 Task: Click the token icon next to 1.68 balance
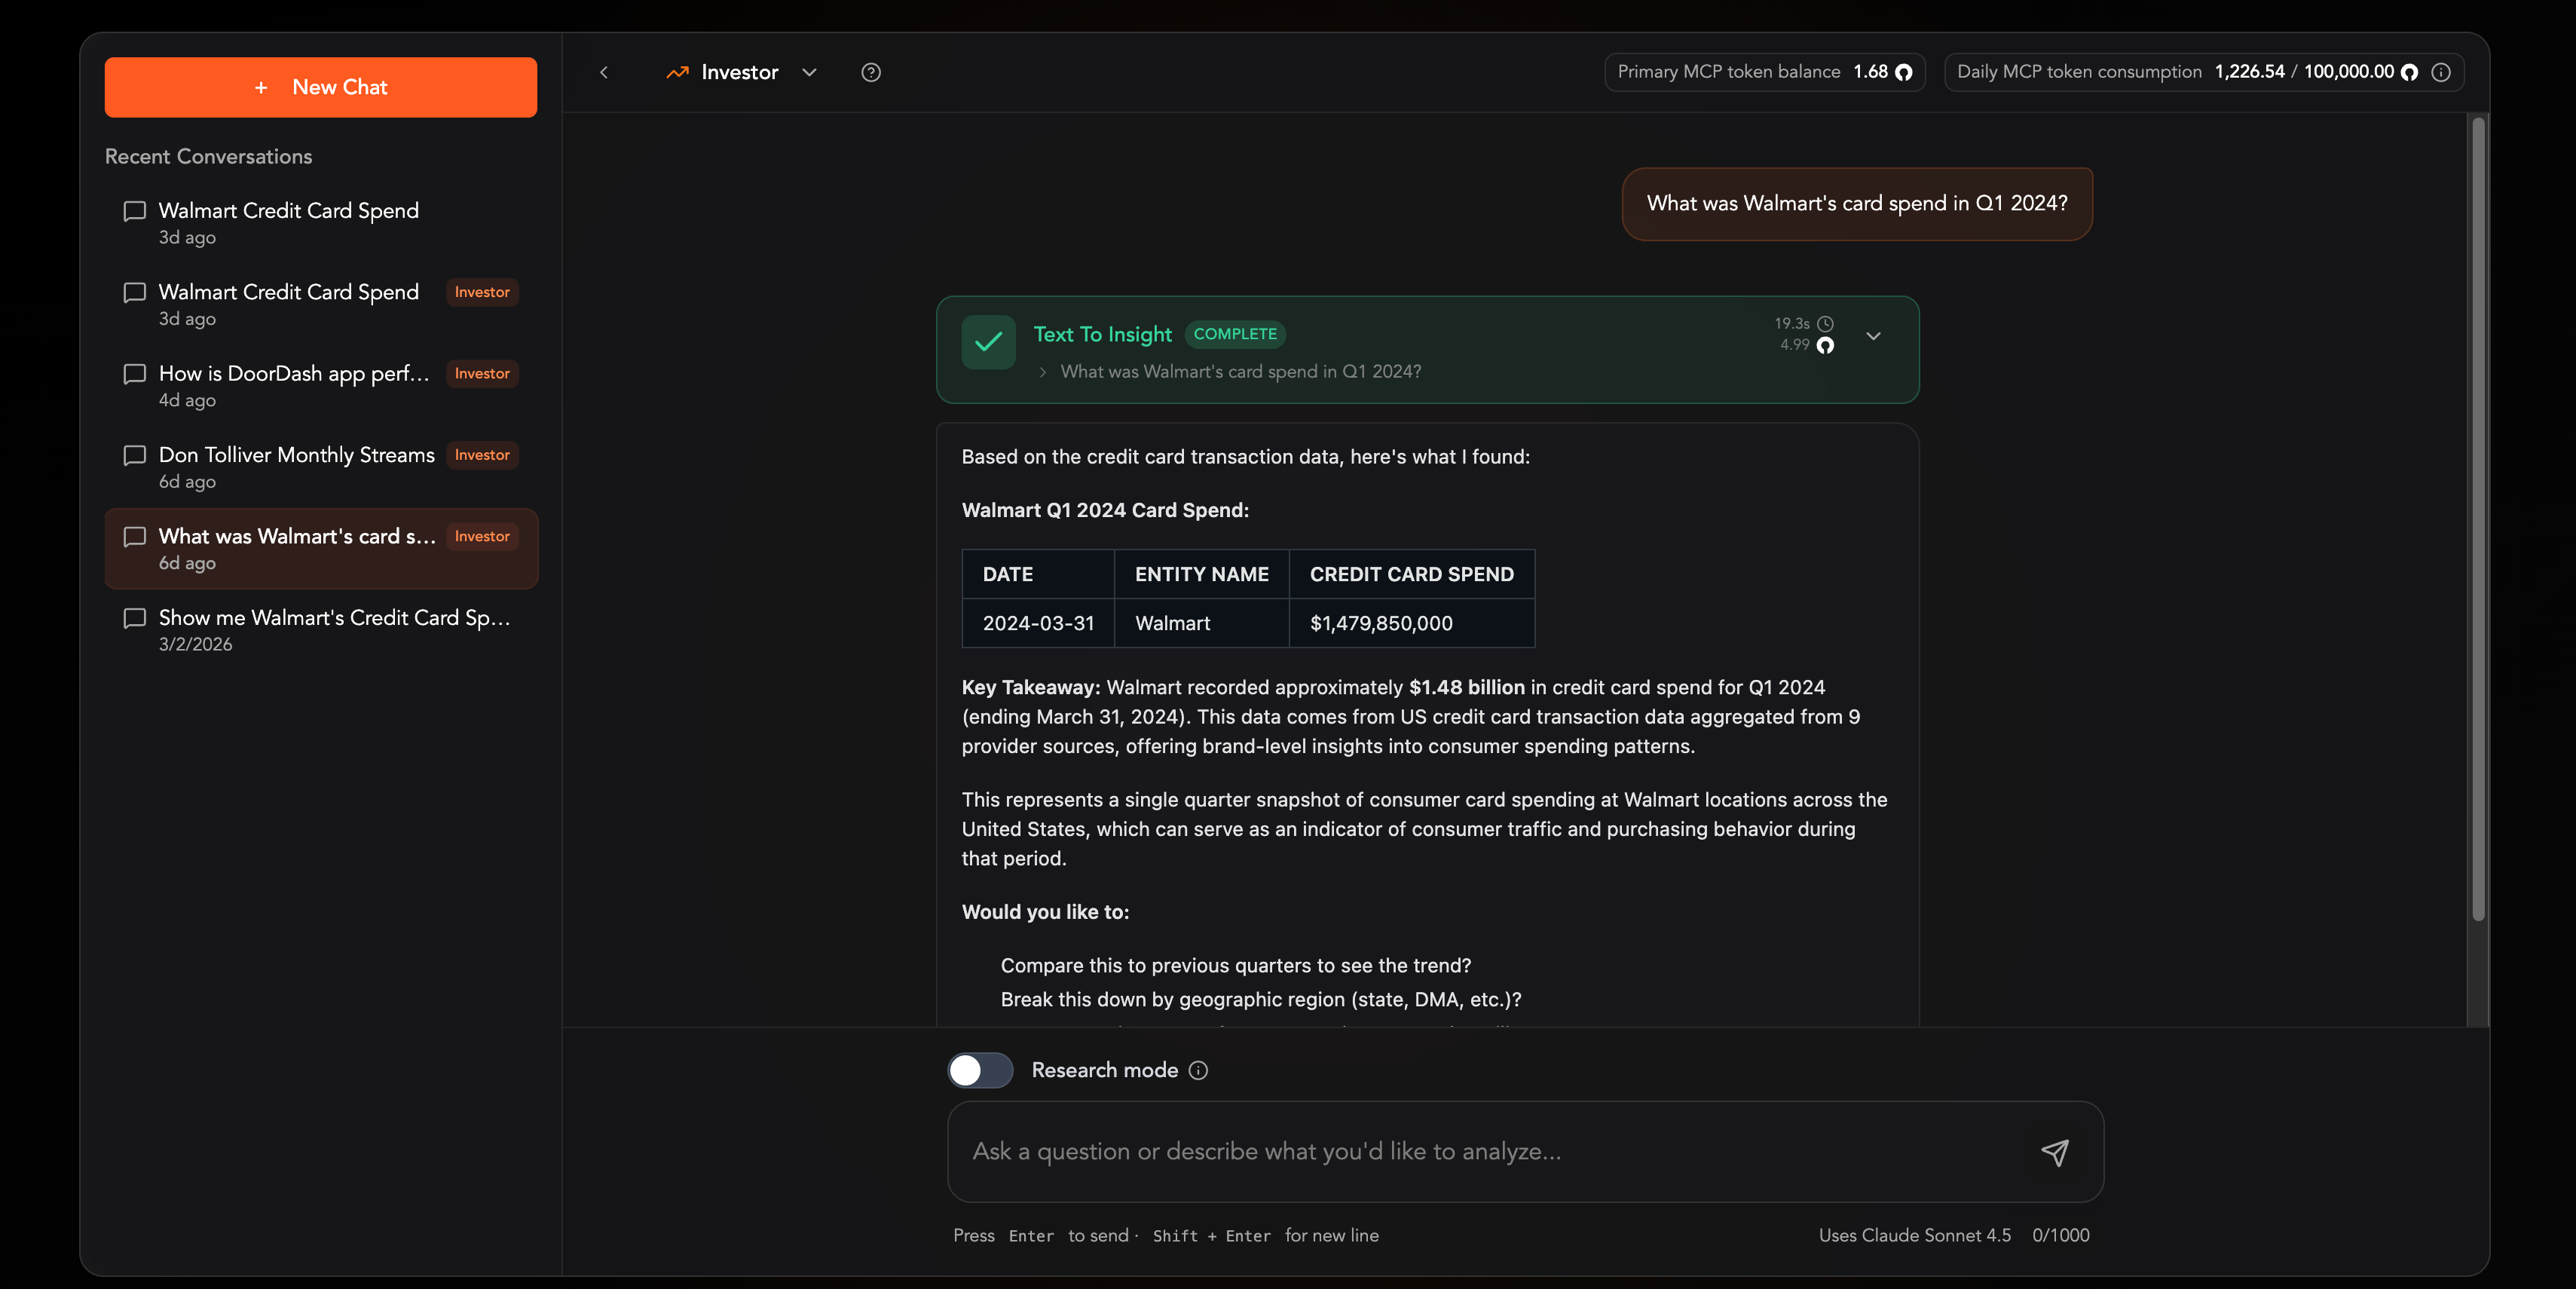tap(1904, 72)
